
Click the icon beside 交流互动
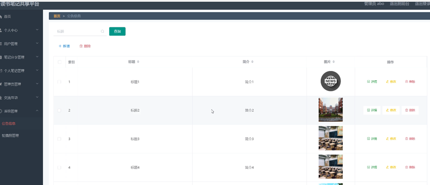pyautogui.click(x=1, y=98)
